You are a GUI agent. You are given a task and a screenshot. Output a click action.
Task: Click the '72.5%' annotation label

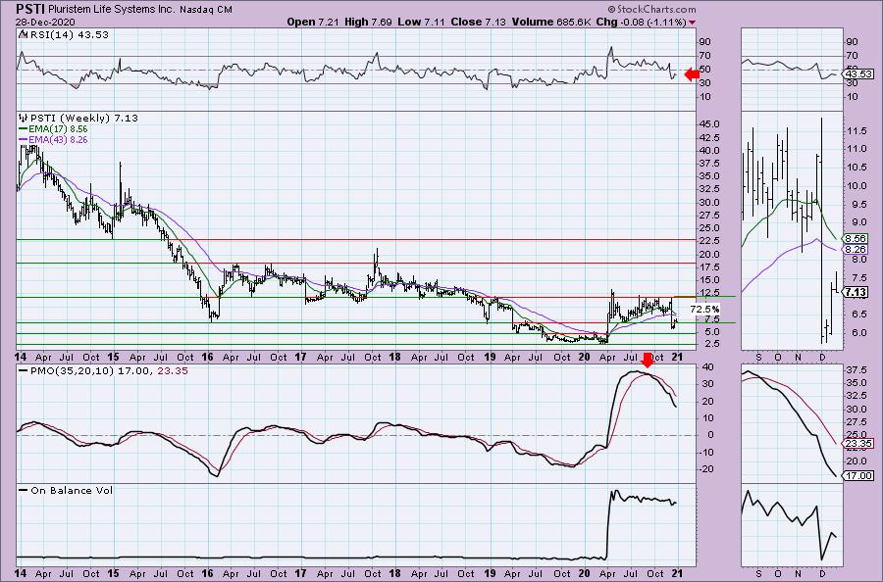click(703, 310)
